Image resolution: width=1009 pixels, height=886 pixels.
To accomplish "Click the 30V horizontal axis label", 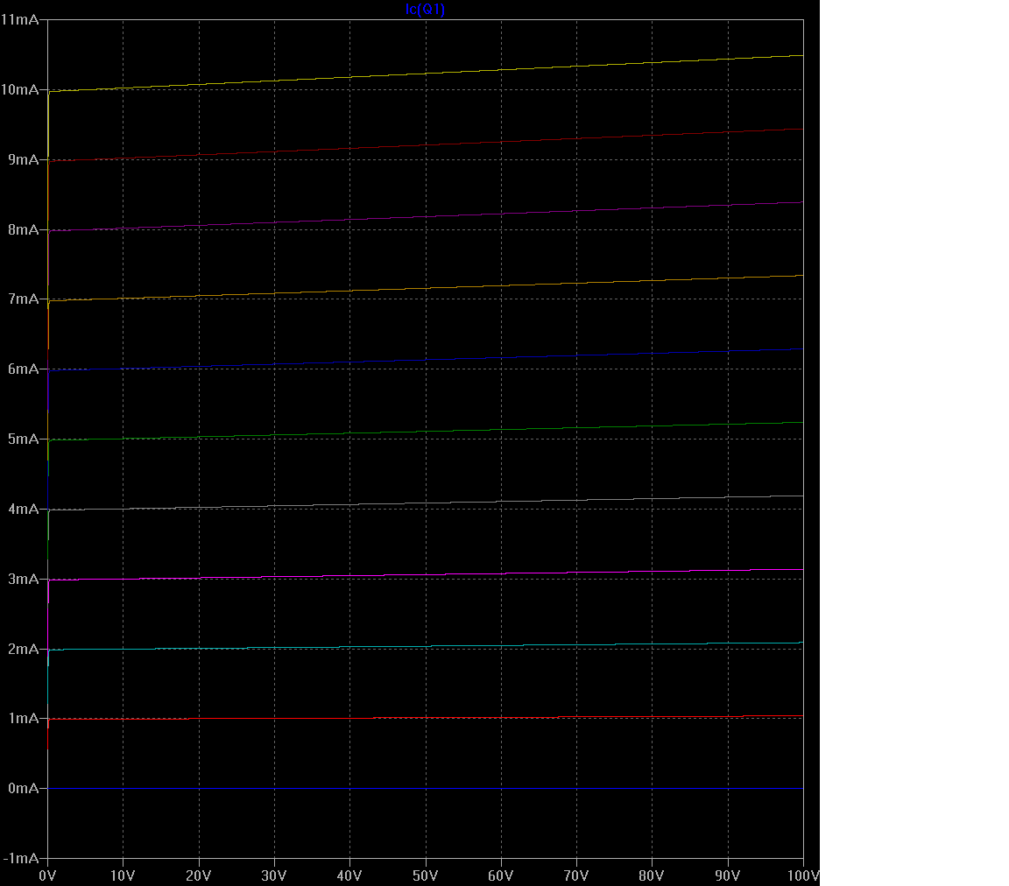I will pyautogui.click(x=274, y=875).
